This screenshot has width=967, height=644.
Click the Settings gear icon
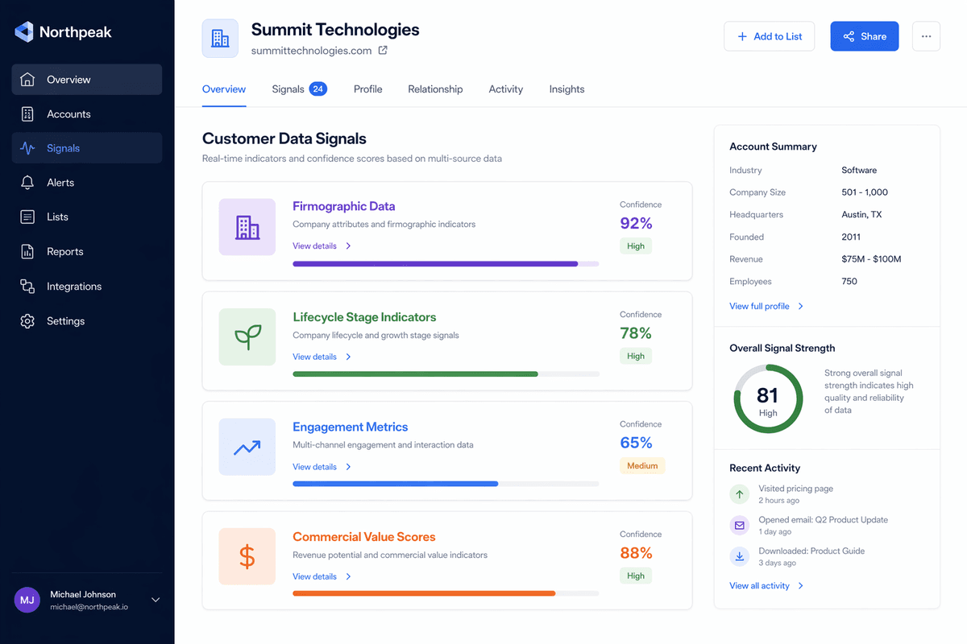(27, 321)
